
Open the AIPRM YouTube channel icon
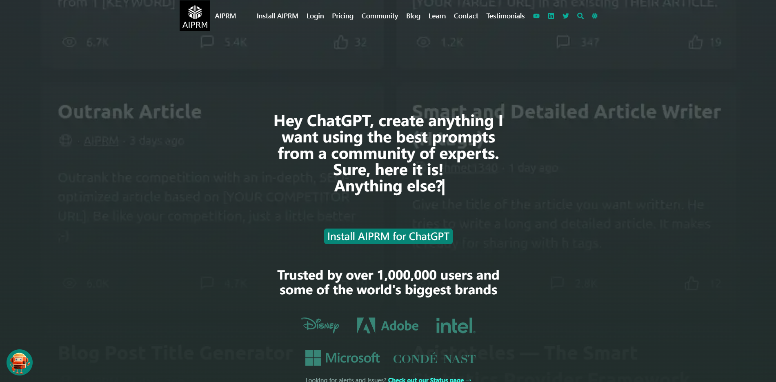point(536,16)
